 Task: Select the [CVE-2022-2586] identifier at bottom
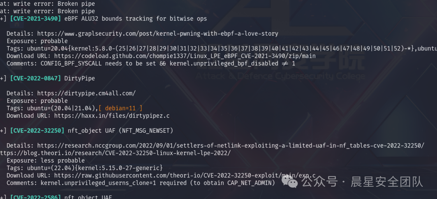[x=36, y=197]
